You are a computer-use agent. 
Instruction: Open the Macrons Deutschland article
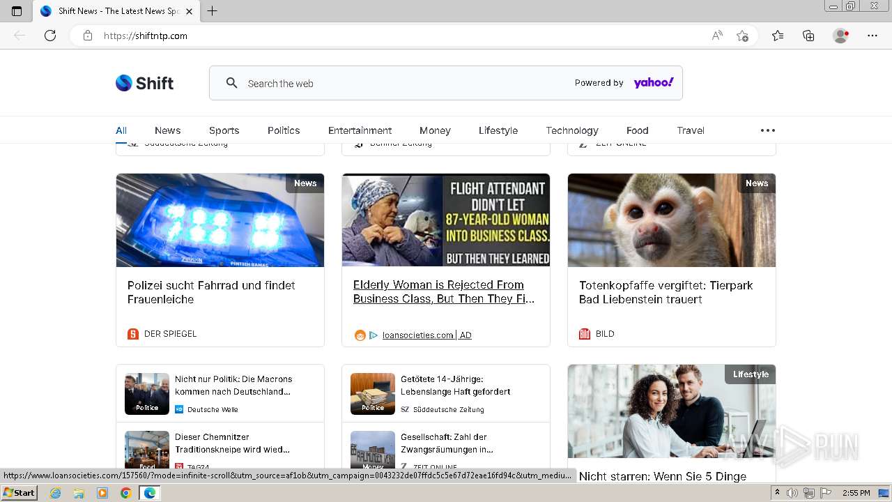pyautogui.click(x=233, y=386)
